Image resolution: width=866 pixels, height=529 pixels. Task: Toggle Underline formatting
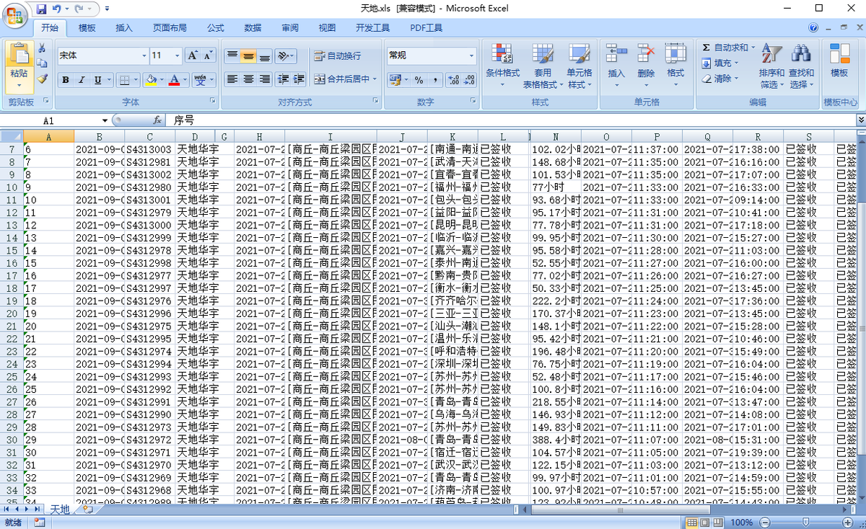pos(97,80)
